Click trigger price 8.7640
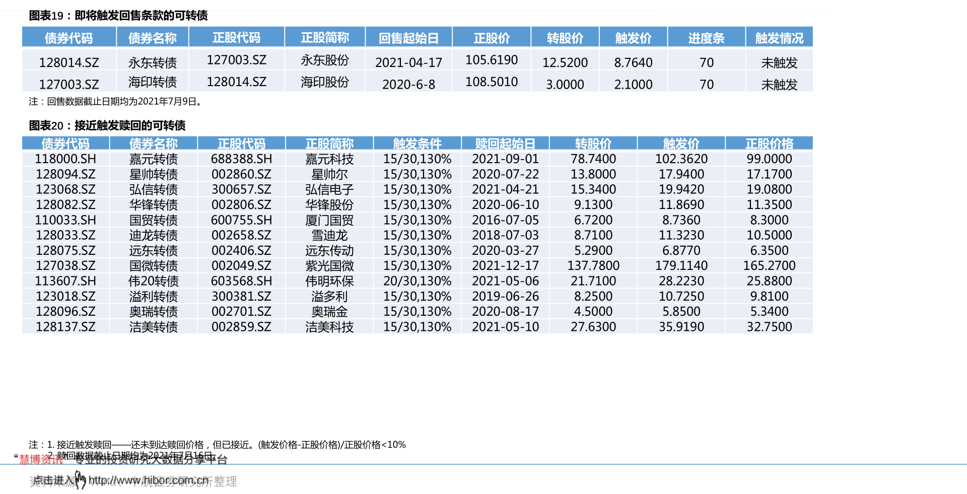The height and width of the screenshot is (494, 967). tap(633, 62)
